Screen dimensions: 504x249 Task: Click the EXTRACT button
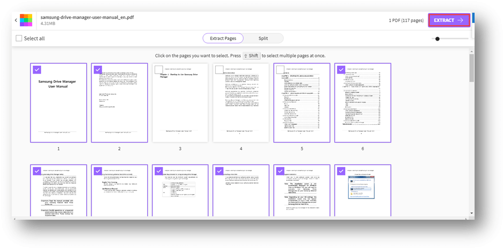click(449, 20)
